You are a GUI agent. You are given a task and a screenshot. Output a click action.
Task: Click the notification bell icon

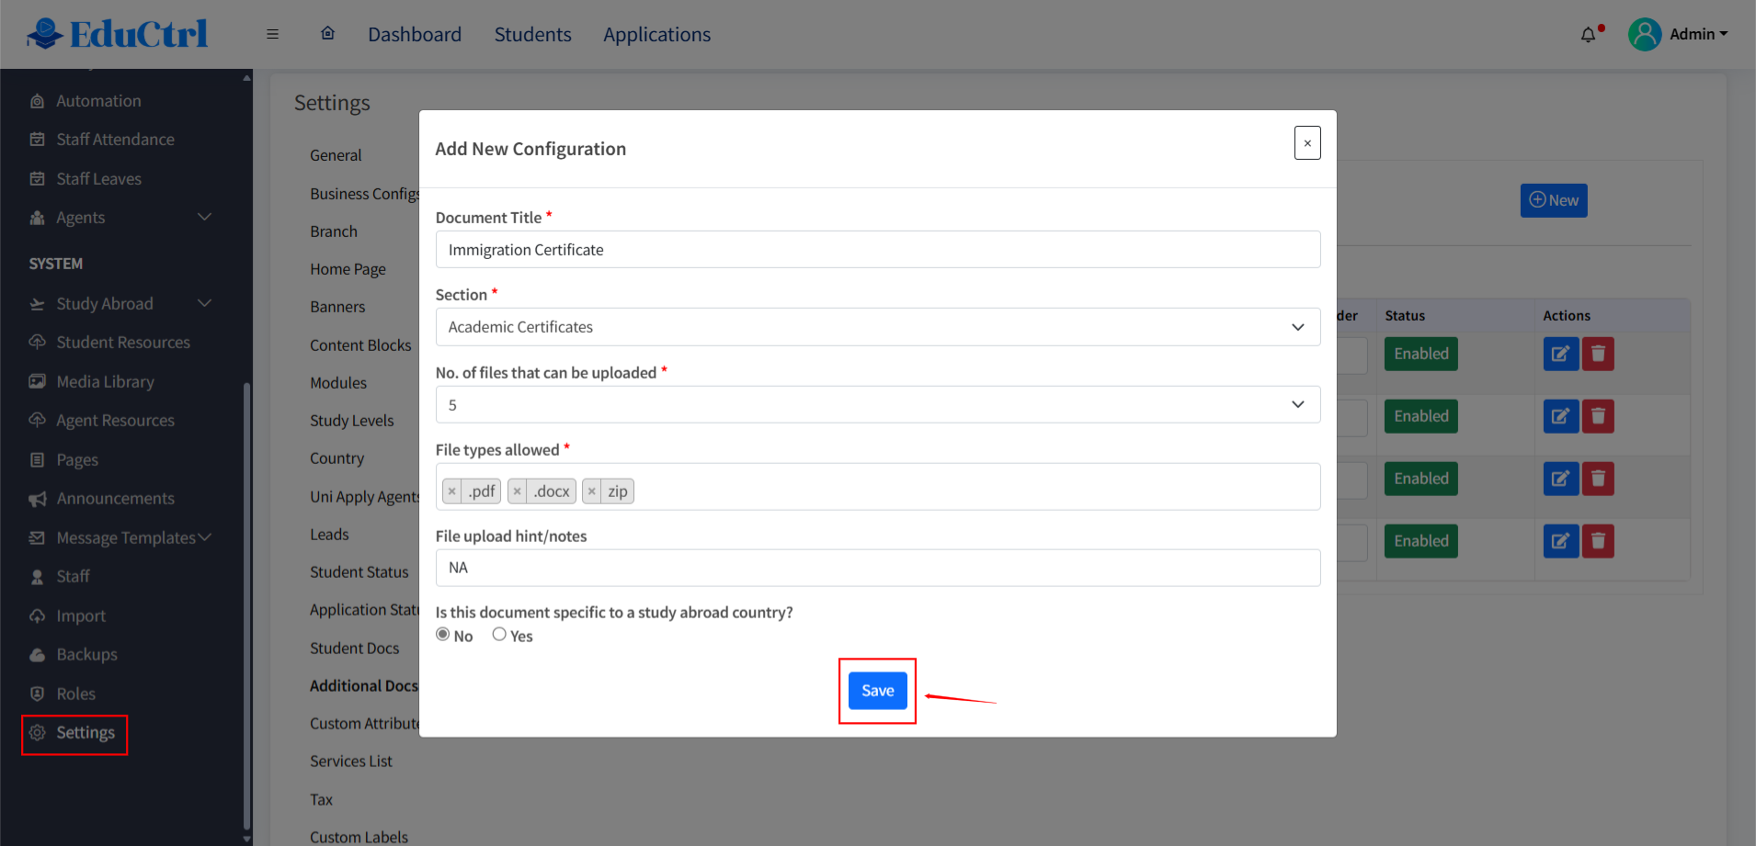pyautogui.click(x=1588, y=35)
